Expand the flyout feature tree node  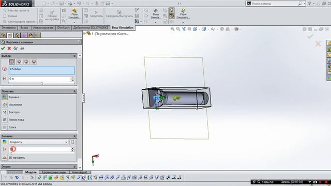click(84, 34)
